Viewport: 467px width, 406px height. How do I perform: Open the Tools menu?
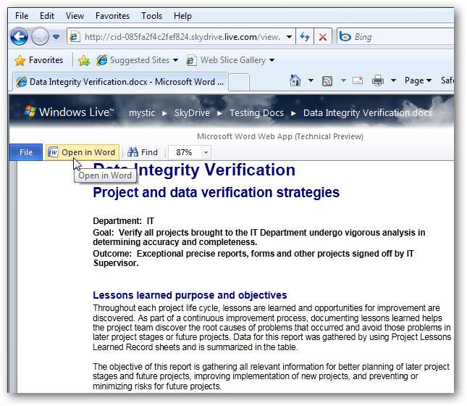(151, 15)
